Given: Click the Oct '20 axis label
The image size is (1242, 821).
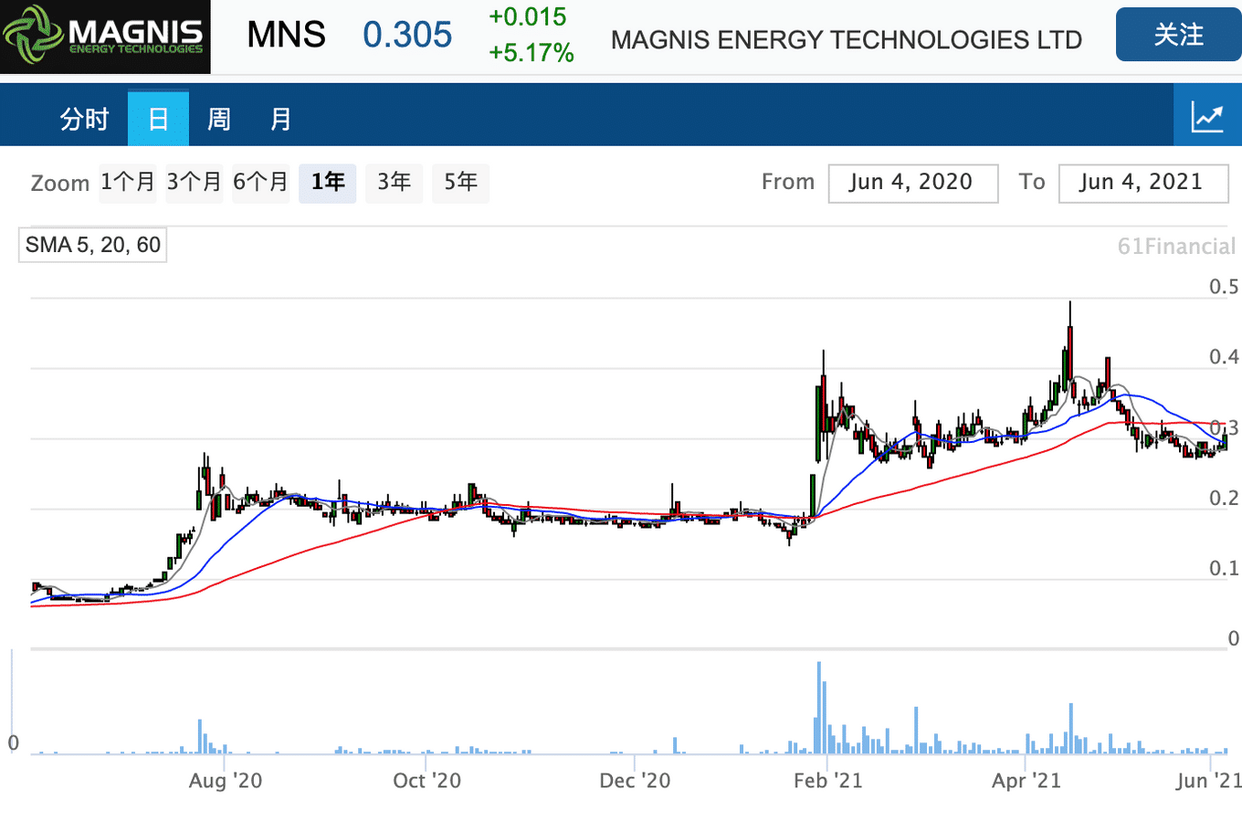Looking at the screenshot, I should pos(427,781).
